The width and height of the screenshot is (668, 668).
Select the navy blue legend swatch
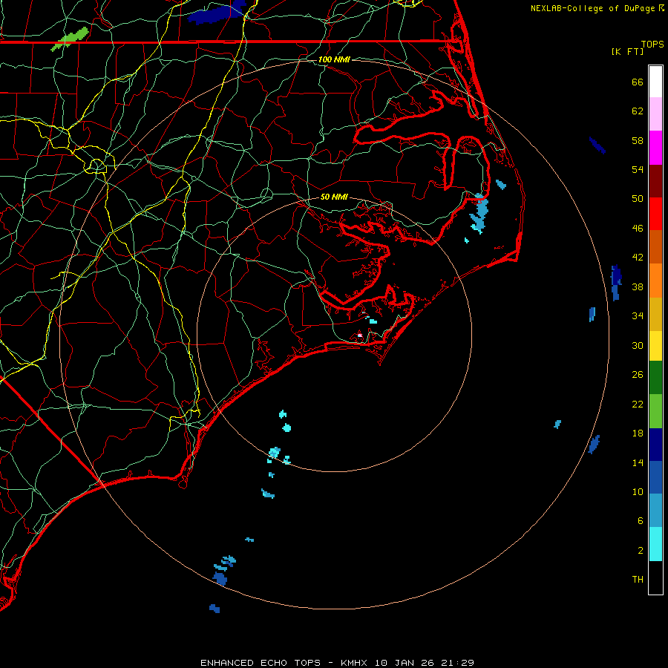[x=655, y=445]
